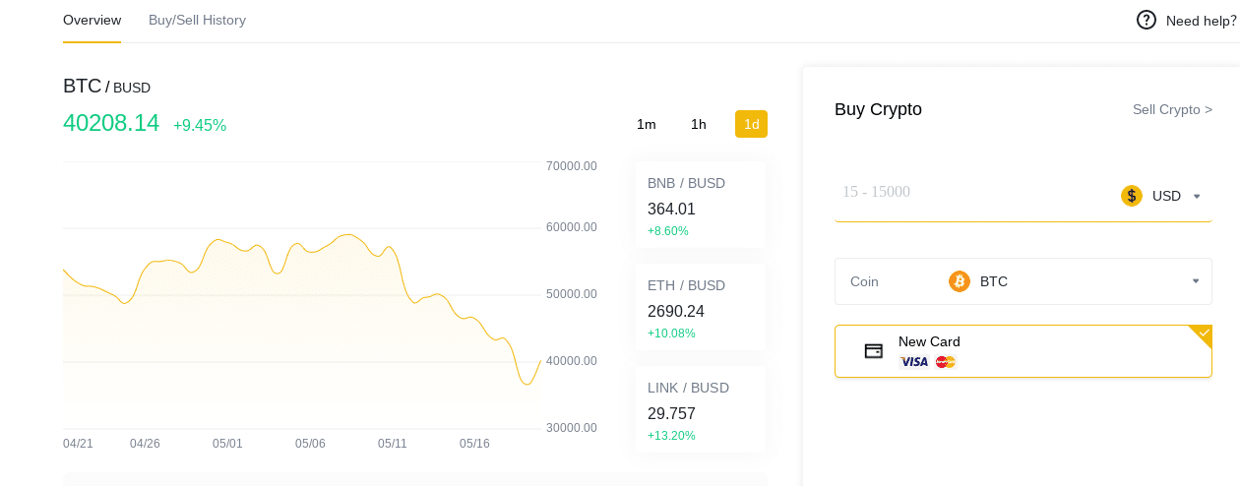Switch to the Overview tab

coord(93,21)
